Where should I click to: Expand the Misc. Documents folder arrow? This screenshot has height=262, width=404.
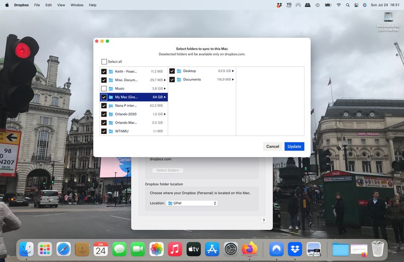(165, 80)
